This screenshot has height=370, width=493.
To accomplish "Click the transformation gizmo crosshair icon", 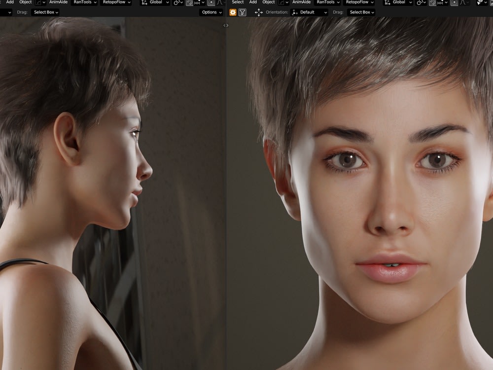I will pyautogui.click(x=259, y=12).
